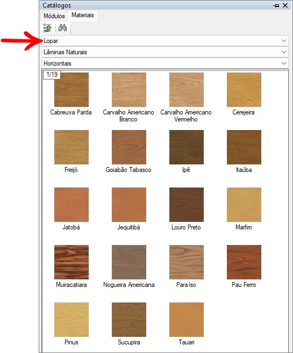This screenshot has height=353, width=293.
Task: Choose the Carvalho Americano Vermelho swatch
Action: 187,90
